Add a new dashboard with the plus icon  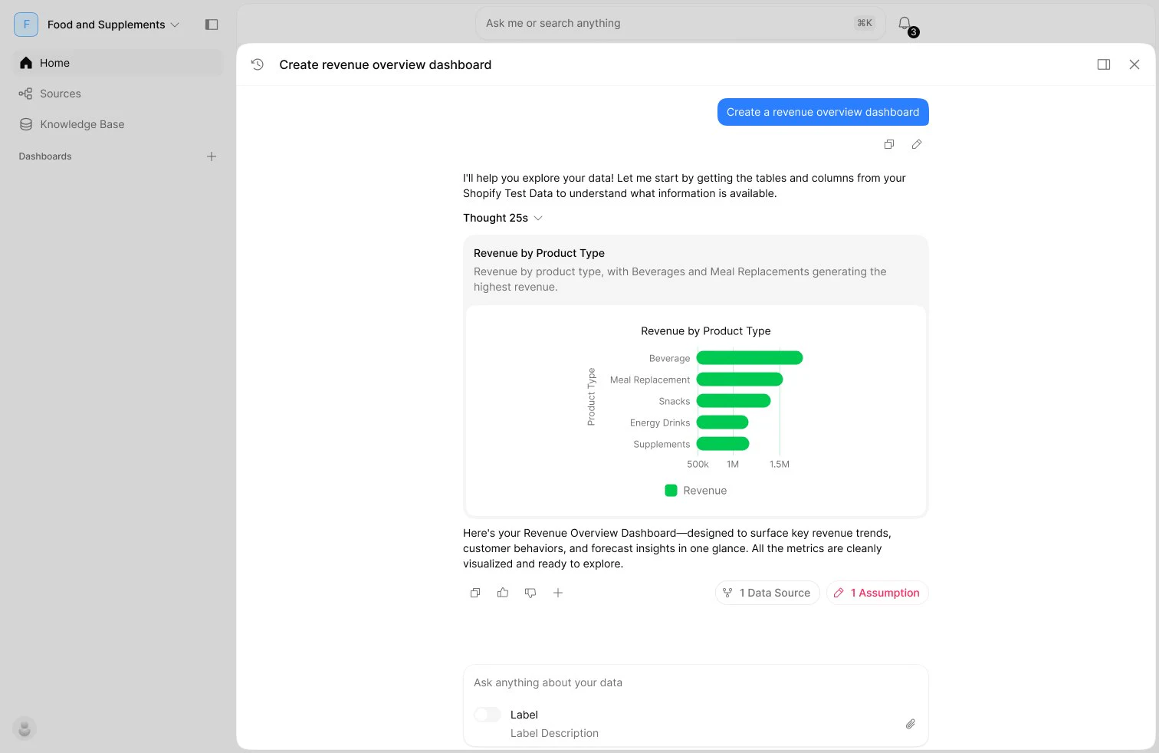click(x=212, y=156)
